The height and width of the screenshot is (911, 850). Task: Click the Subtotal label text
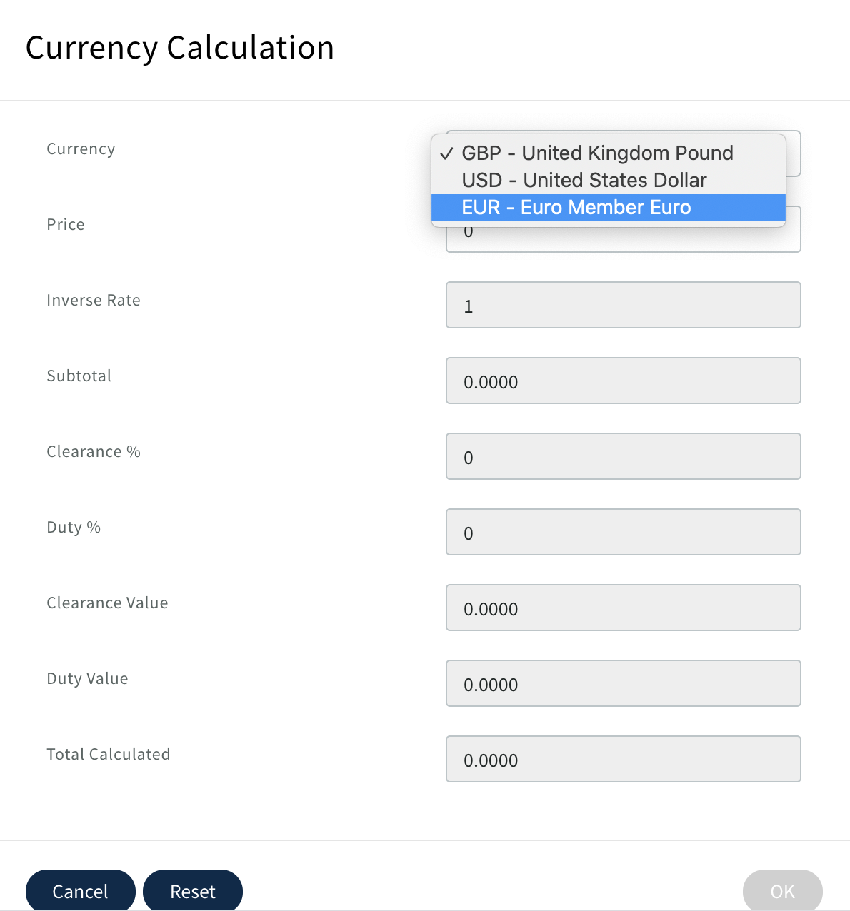tap(79, 376)
